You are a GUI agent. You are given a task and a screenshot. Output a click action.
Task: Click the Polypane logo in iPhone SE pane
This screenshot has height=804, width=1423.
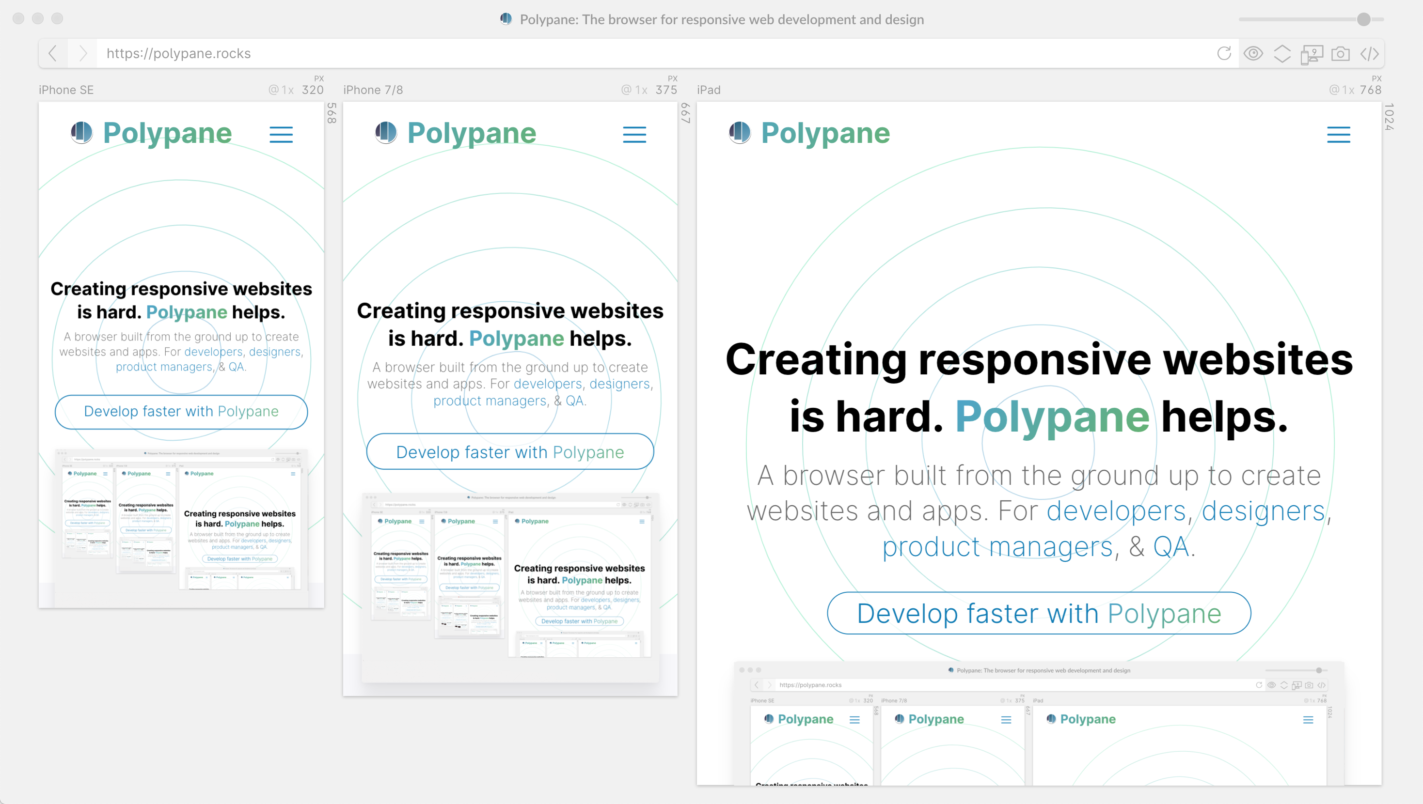(x=151, y=133)
